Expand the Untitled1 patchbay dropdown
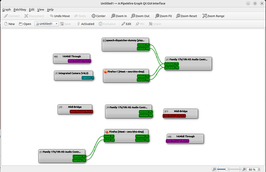Screen dimensions: 266x172 tap(56, 24)
